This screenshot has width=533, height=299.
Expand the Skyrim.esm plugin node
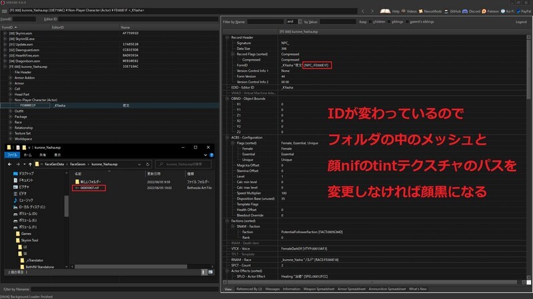(5, 33)
